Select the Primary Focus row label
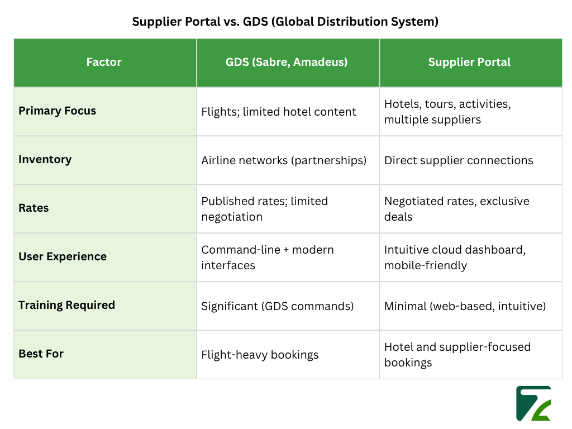The image size is (572, 429). point(57,111)
